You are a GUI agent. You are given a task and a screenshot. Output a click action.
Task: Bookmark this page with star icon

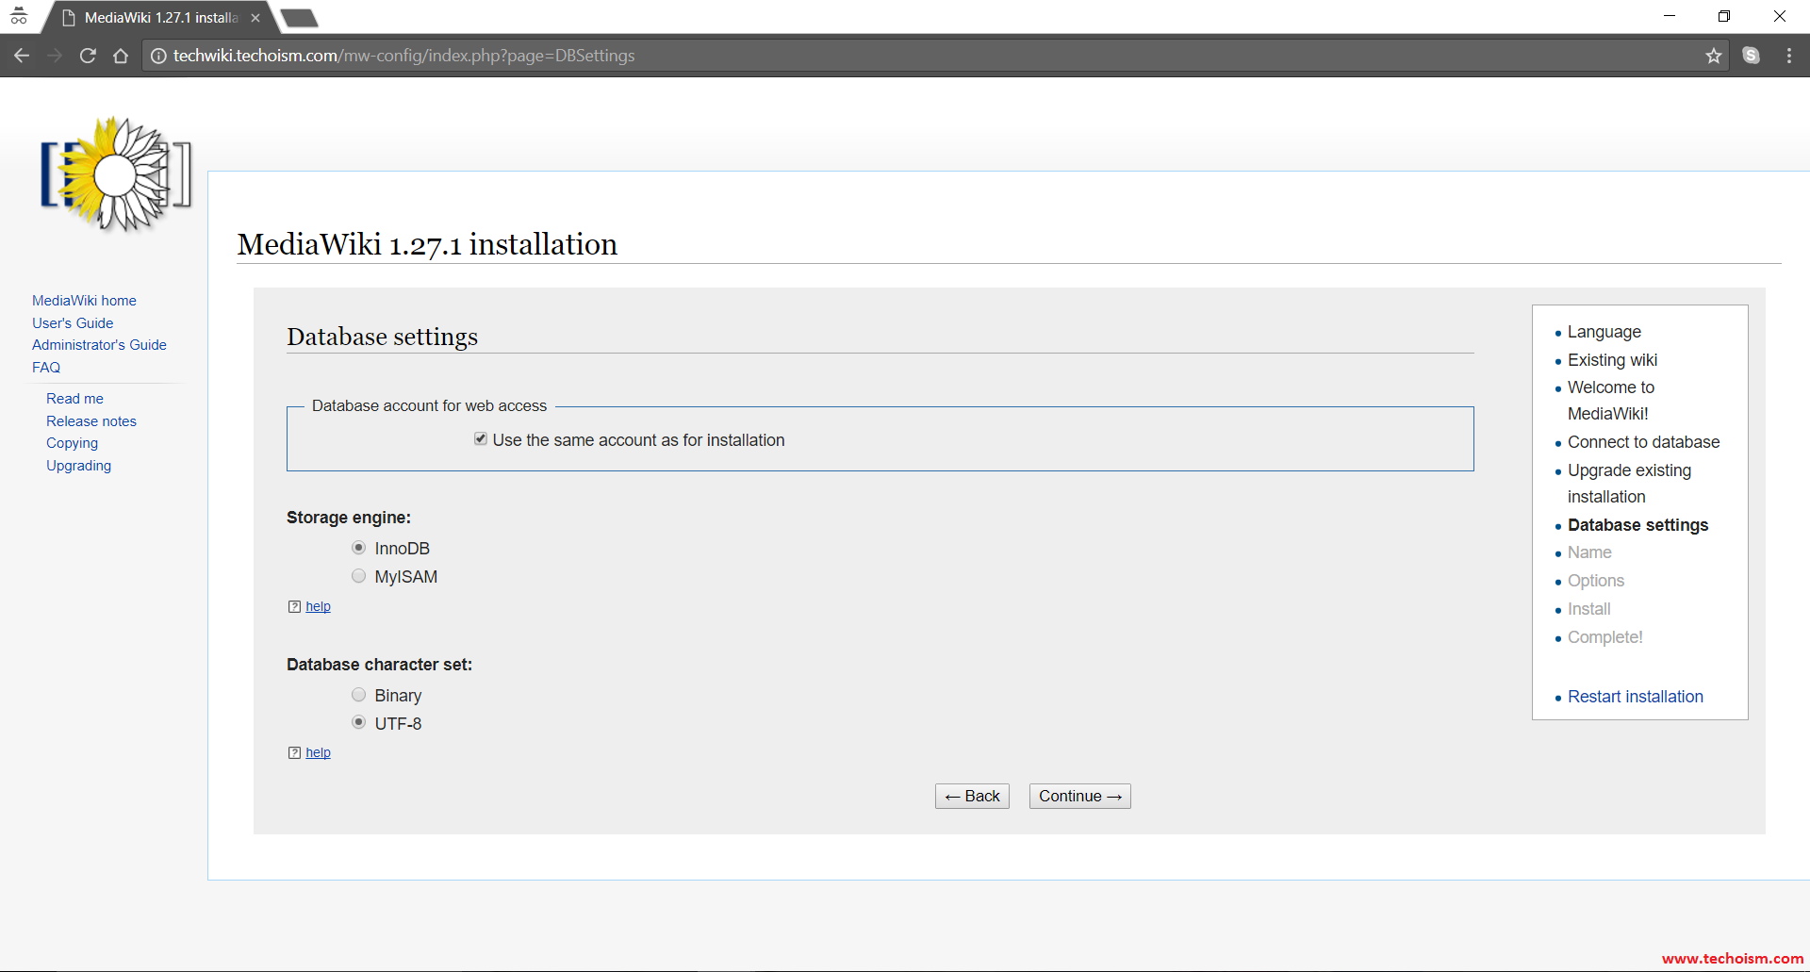[x=1714, y=56]
